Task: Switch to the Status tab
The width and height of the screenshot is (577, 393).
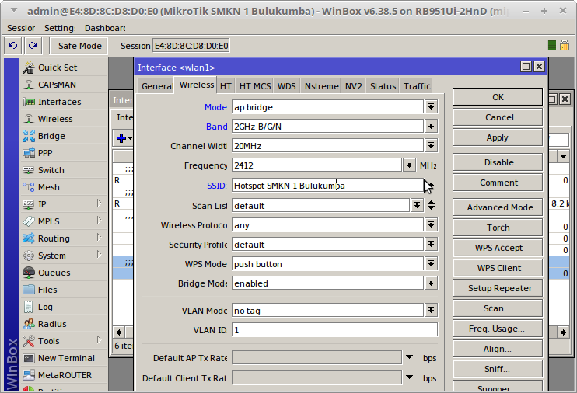Action: pos(383,86)
